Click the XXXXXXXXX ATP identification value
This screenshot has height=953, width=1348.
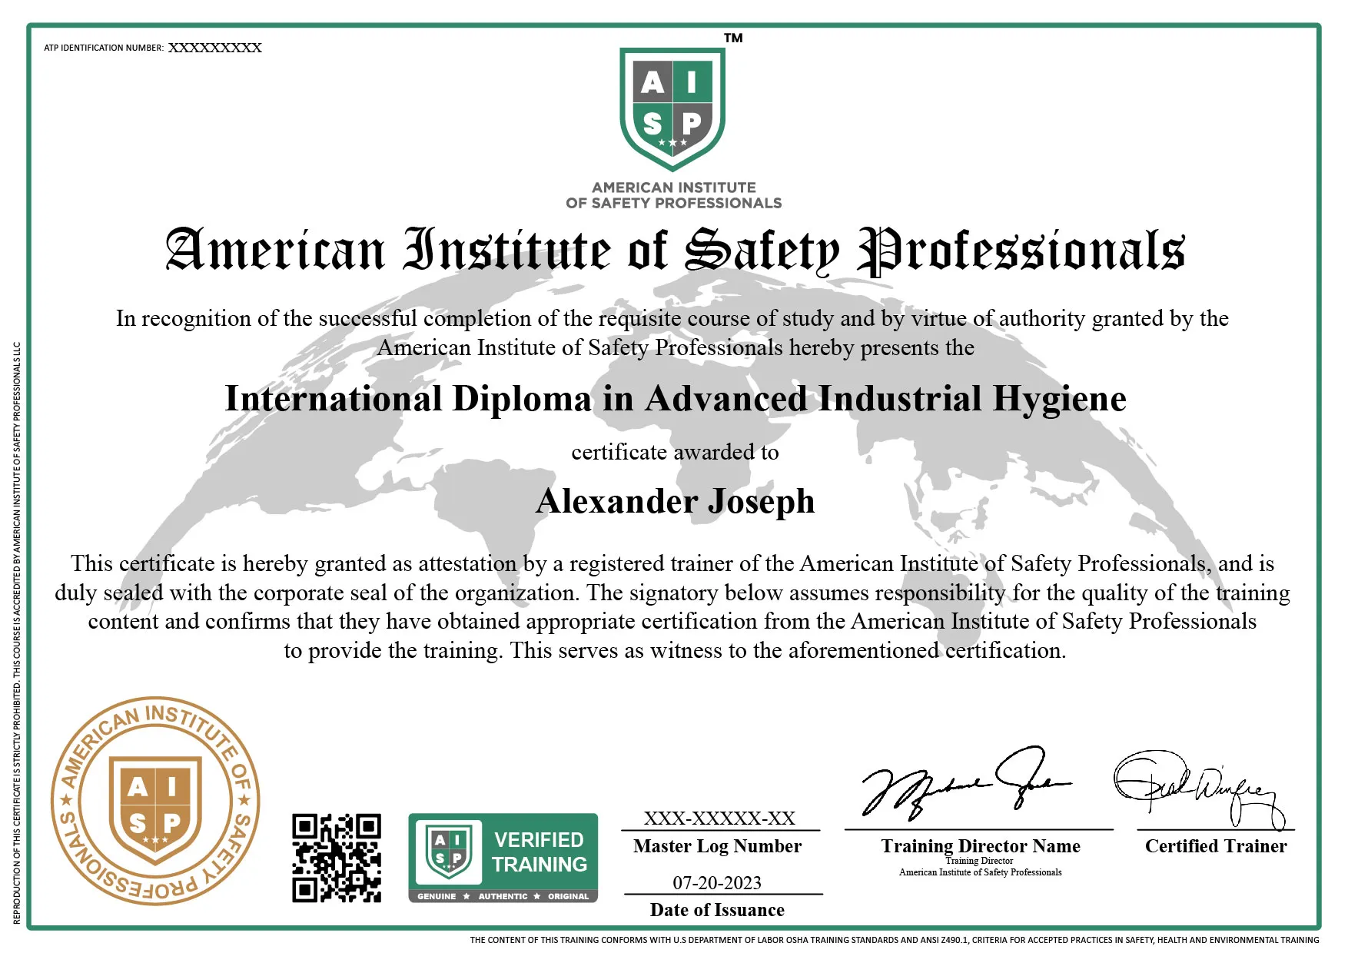coord(215,48)
